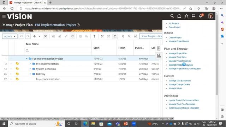Open the Manage Project Resources link

[x=180, y=65]
